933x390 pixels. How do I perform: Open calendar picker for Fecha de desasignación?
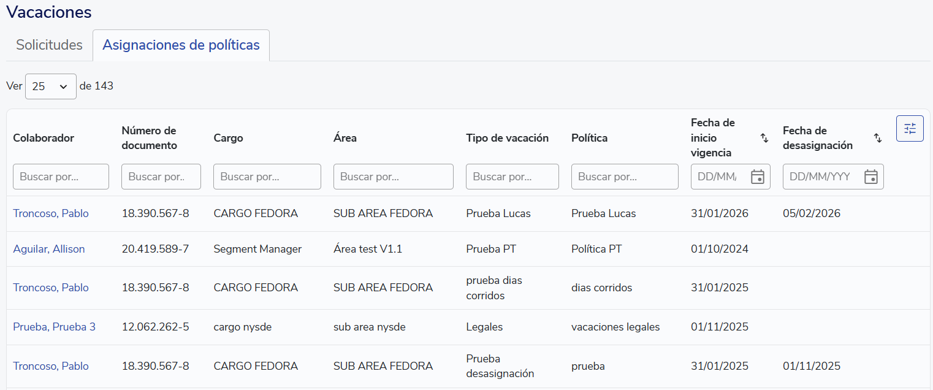point(870,177)
